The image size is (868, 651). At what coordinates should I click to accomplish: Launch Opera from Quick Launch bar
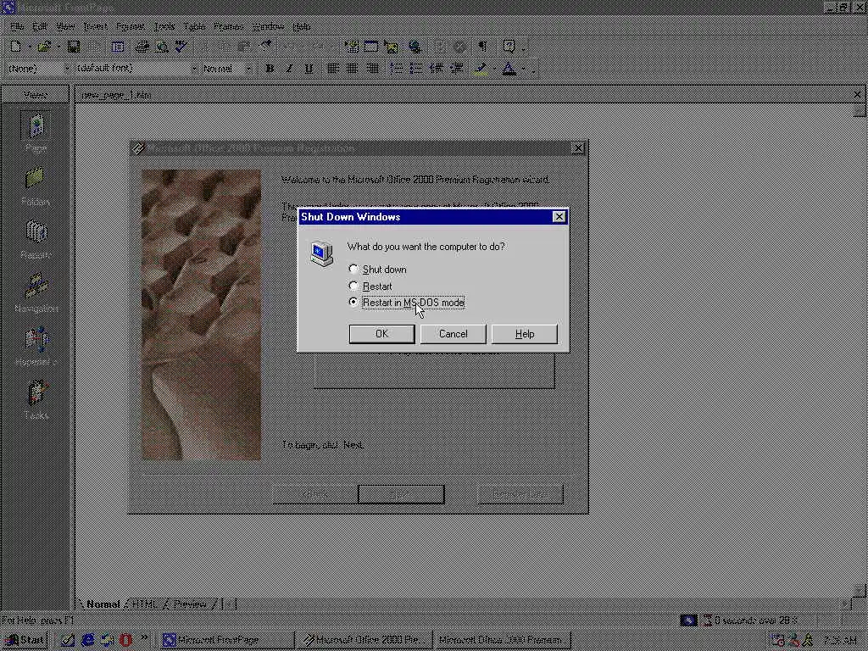click(126, 640)
